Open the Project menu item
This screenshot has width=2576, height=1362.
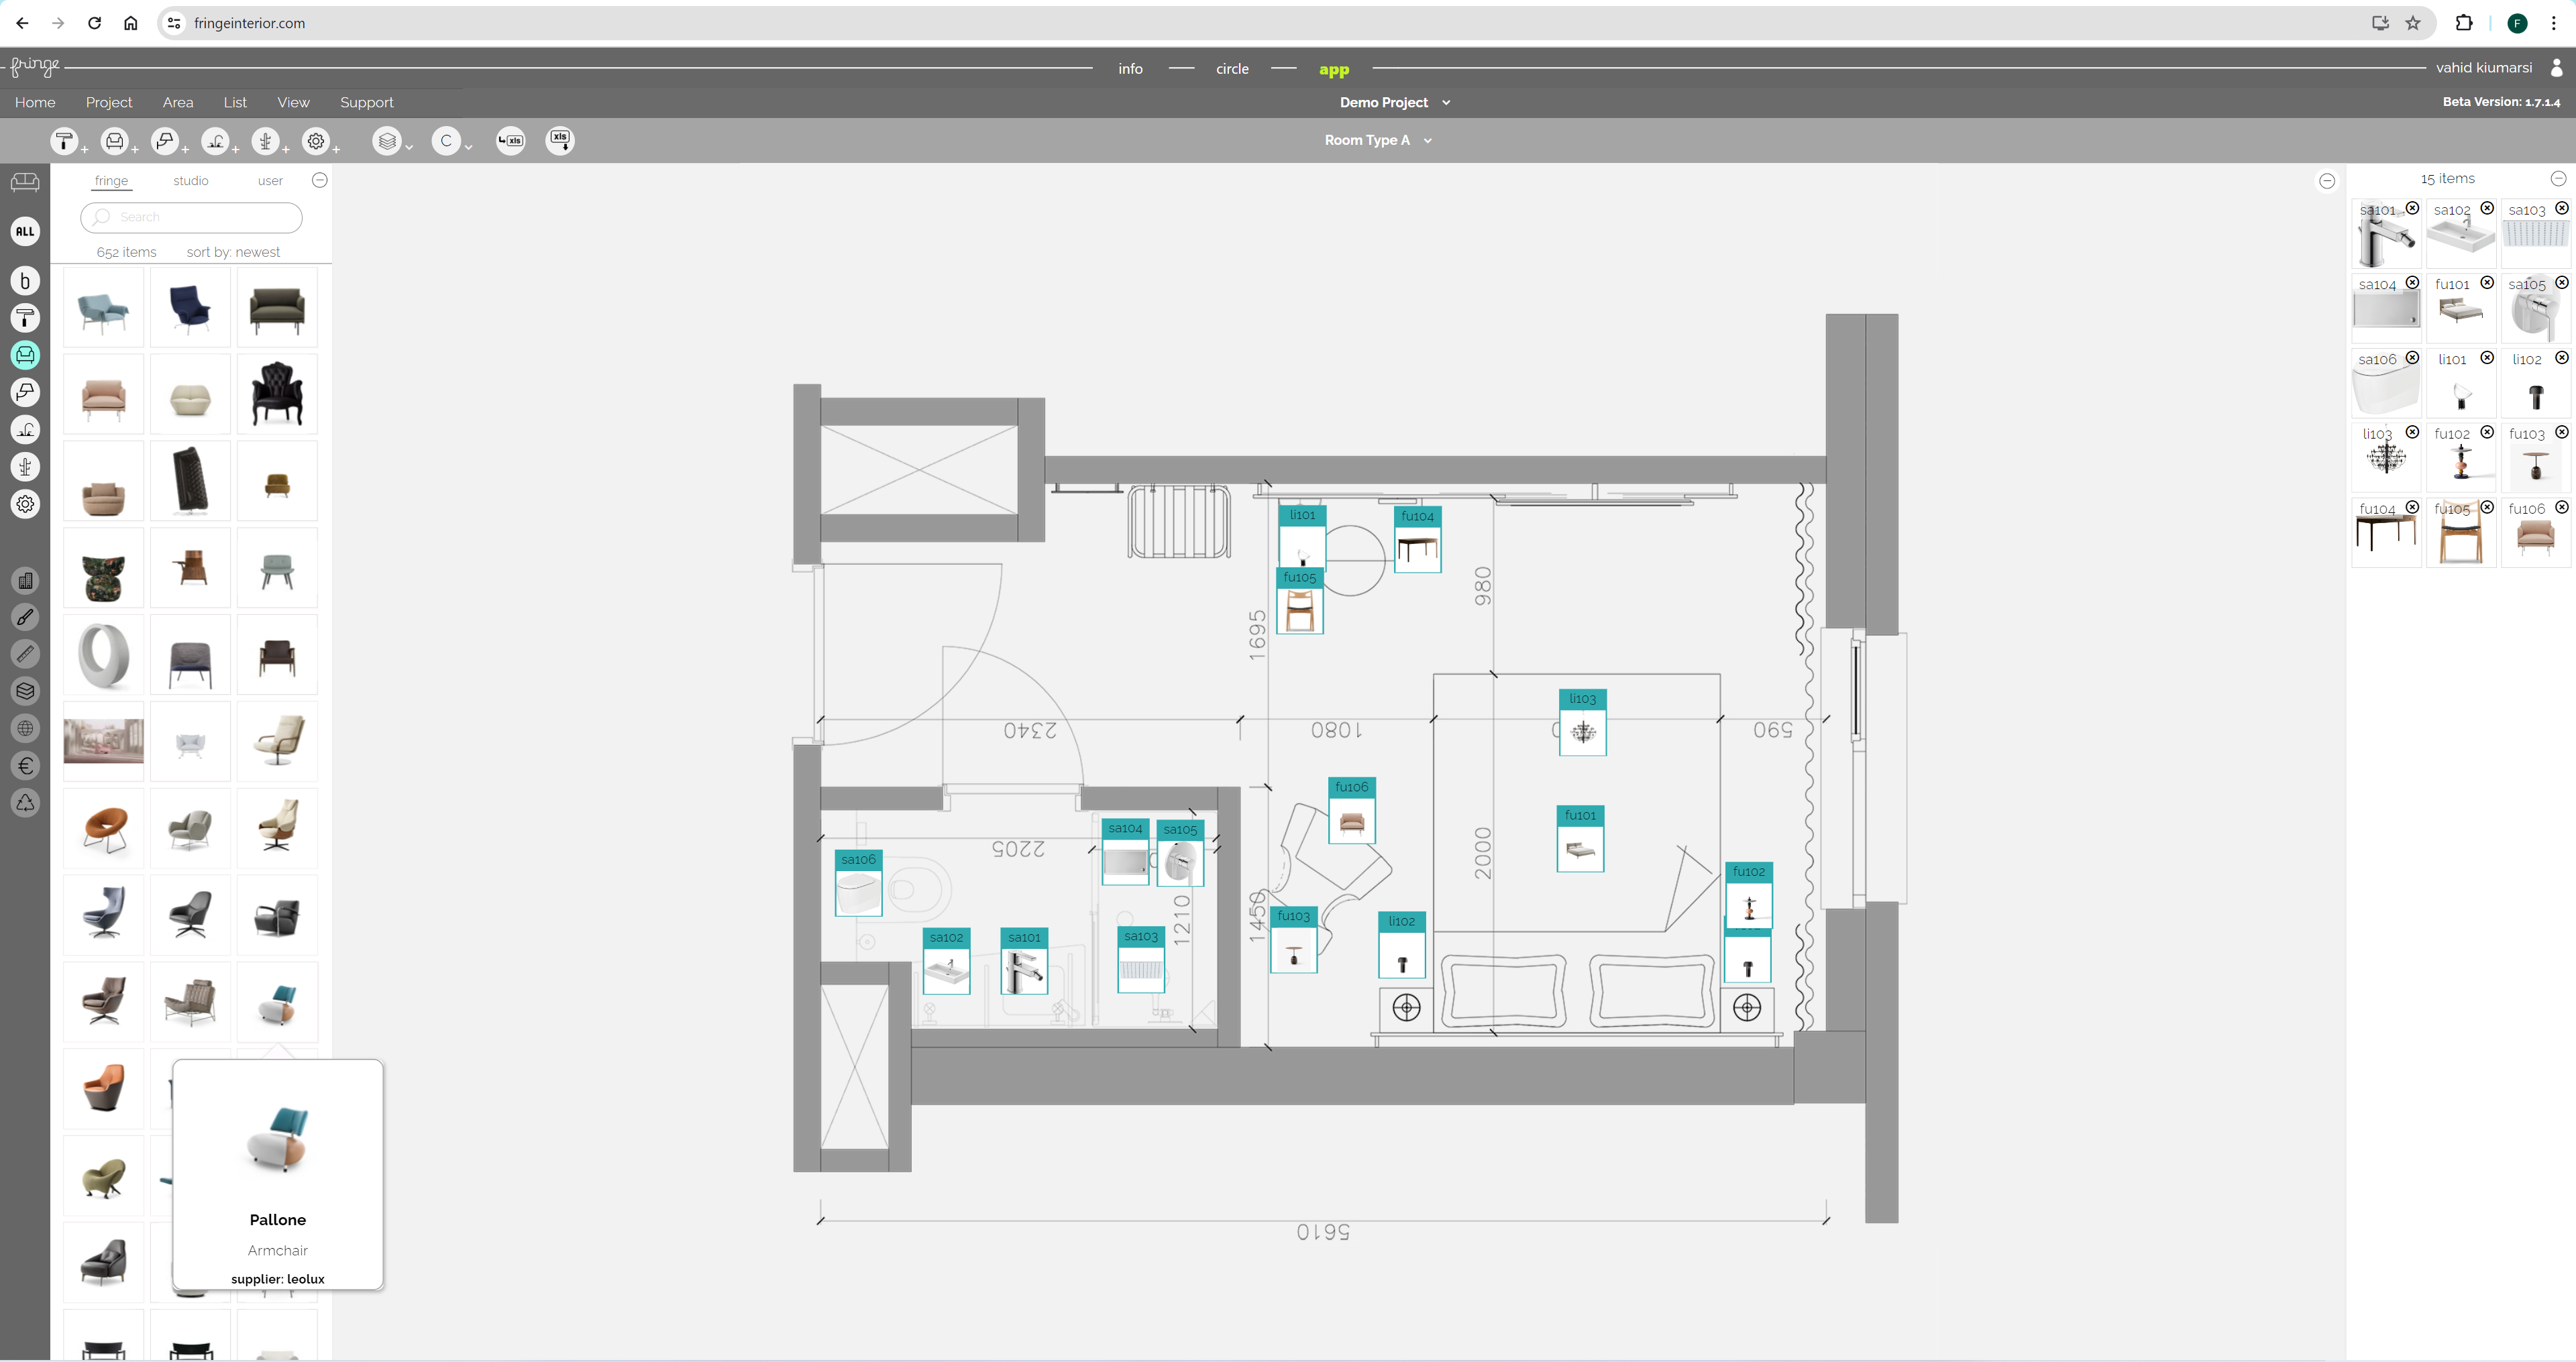pos(107,101)
